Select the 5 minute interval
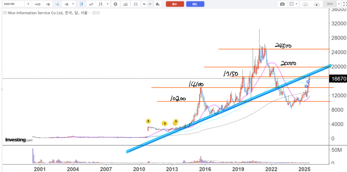The width and height of the screenshot is (347, 172). pos(28,4)
